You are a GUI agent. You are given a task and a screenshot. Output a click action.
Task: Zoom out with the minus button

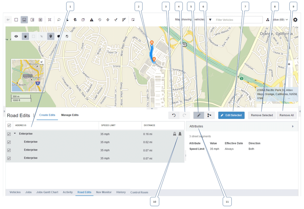pos(289,98)
